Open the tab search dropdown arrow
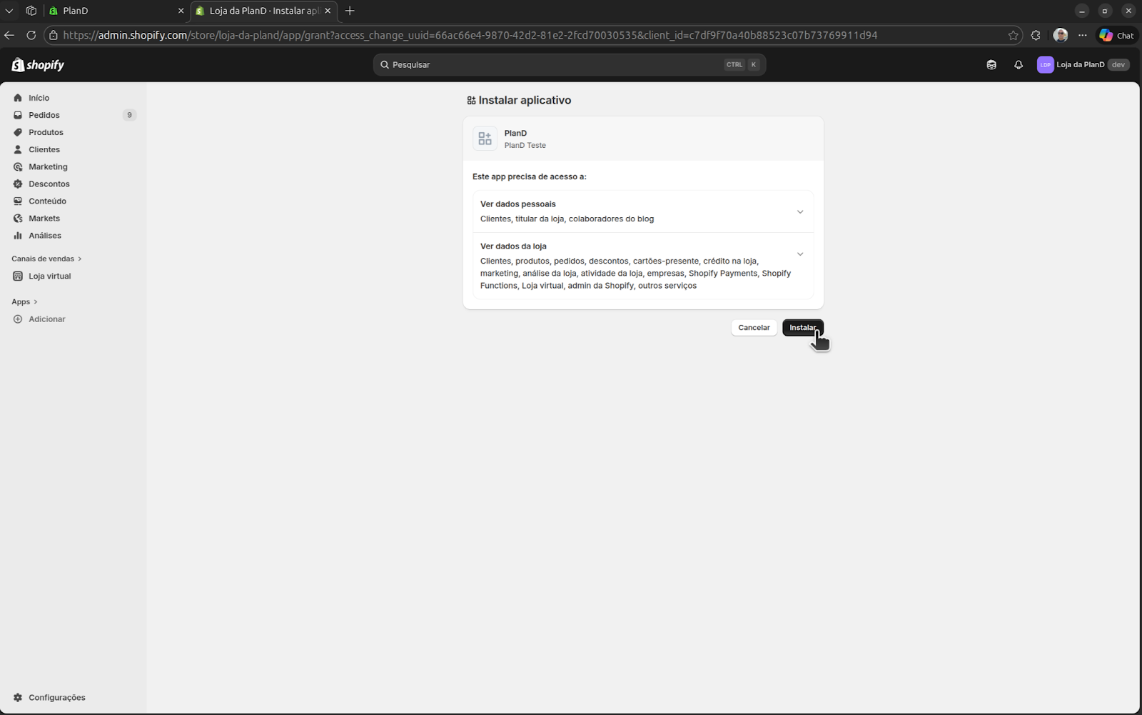Image resolution: width=1142 pixels, height=715 pixels. coord(9,11)
